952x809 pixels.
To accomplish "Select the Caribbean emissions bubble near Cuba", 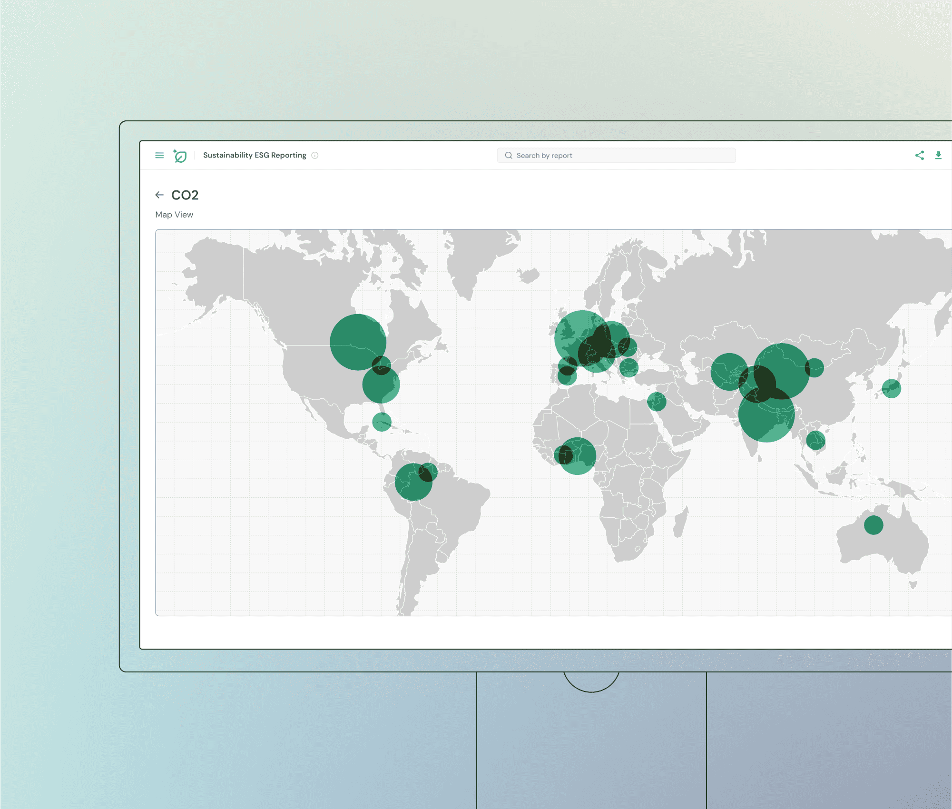I will (x=382, y=422).
